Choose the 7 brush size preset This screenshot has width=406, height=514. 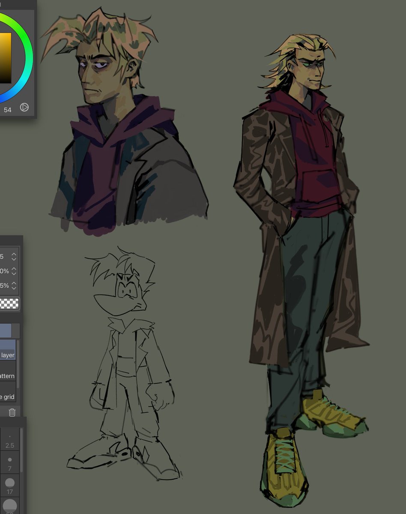[10, 463]
